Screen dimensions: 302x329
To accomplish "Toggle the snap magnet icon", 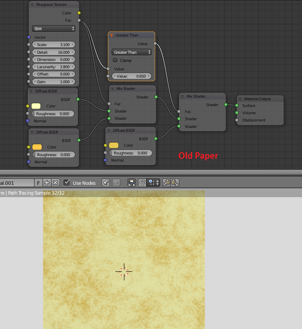I will [142, 183].
